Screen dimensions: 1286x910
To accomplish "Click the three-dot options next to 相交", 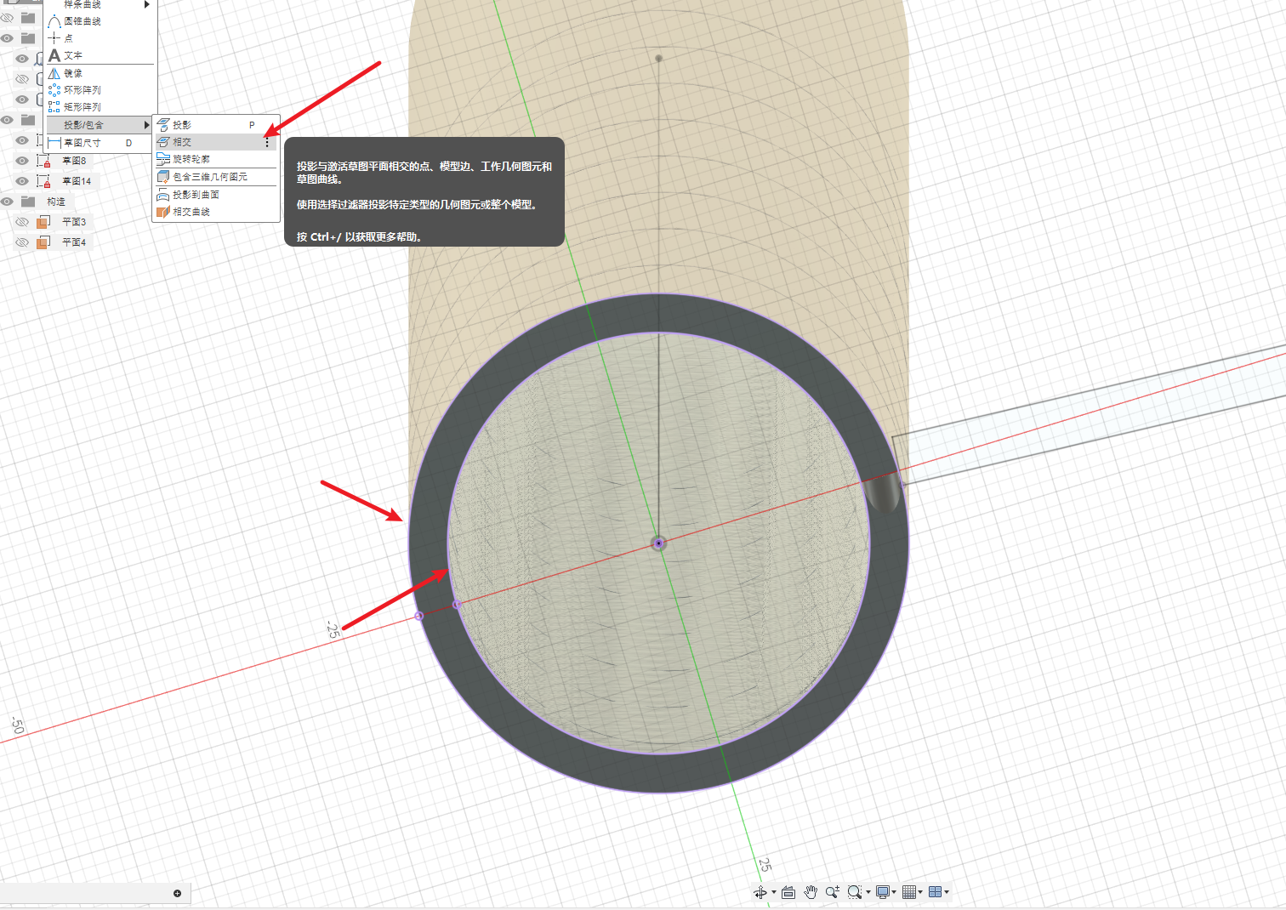I will 267,143.
